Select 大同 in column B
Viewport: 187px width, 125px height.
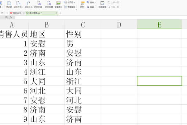47,81
